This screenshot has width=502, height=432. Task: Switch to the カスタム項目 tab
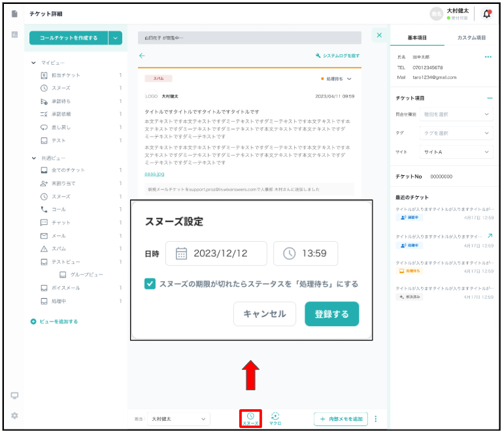pyautogui.click(x=471, y=38)
